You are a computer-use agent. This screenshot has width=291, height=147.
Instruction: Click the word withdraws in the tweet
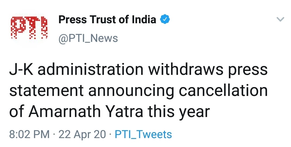tap(186, 69)
